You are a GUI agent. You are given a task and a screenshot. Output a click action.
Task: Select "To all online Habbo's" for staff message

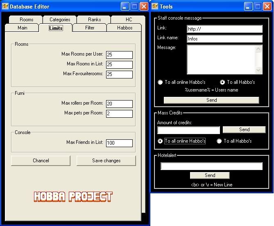(161, 82)
